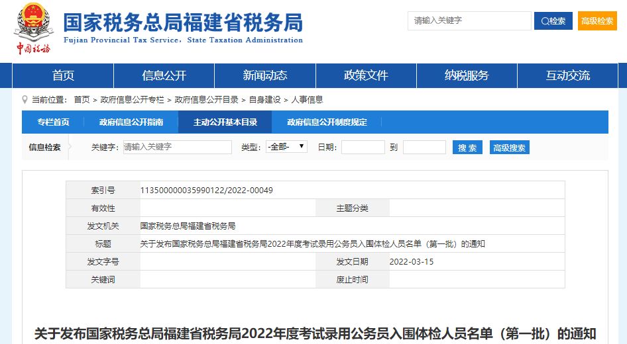Click the 发文字号 label cell
Image resolution: width=627 pixels, height=344 pixels.
(103, 262)
